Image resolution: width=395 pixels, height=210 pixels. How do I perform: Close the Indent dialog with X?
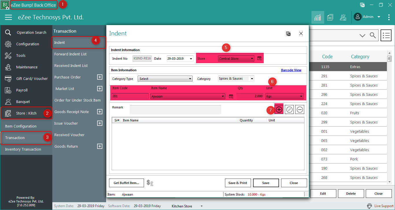click(301, 33)
